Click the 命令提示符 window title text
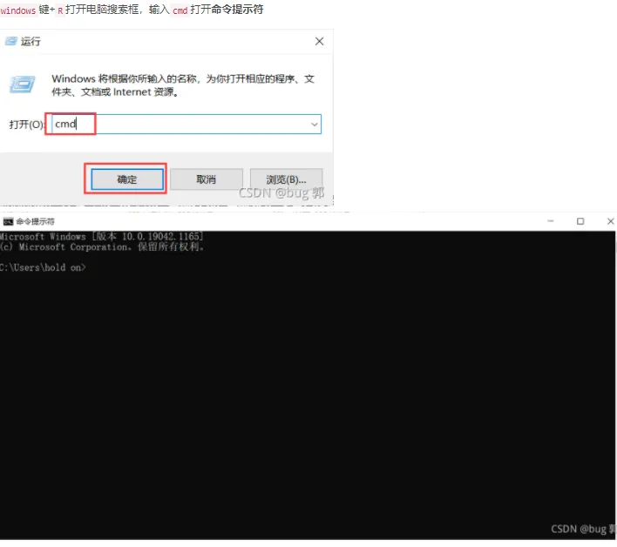Screen dimensions: 617x547 point(36,222)
